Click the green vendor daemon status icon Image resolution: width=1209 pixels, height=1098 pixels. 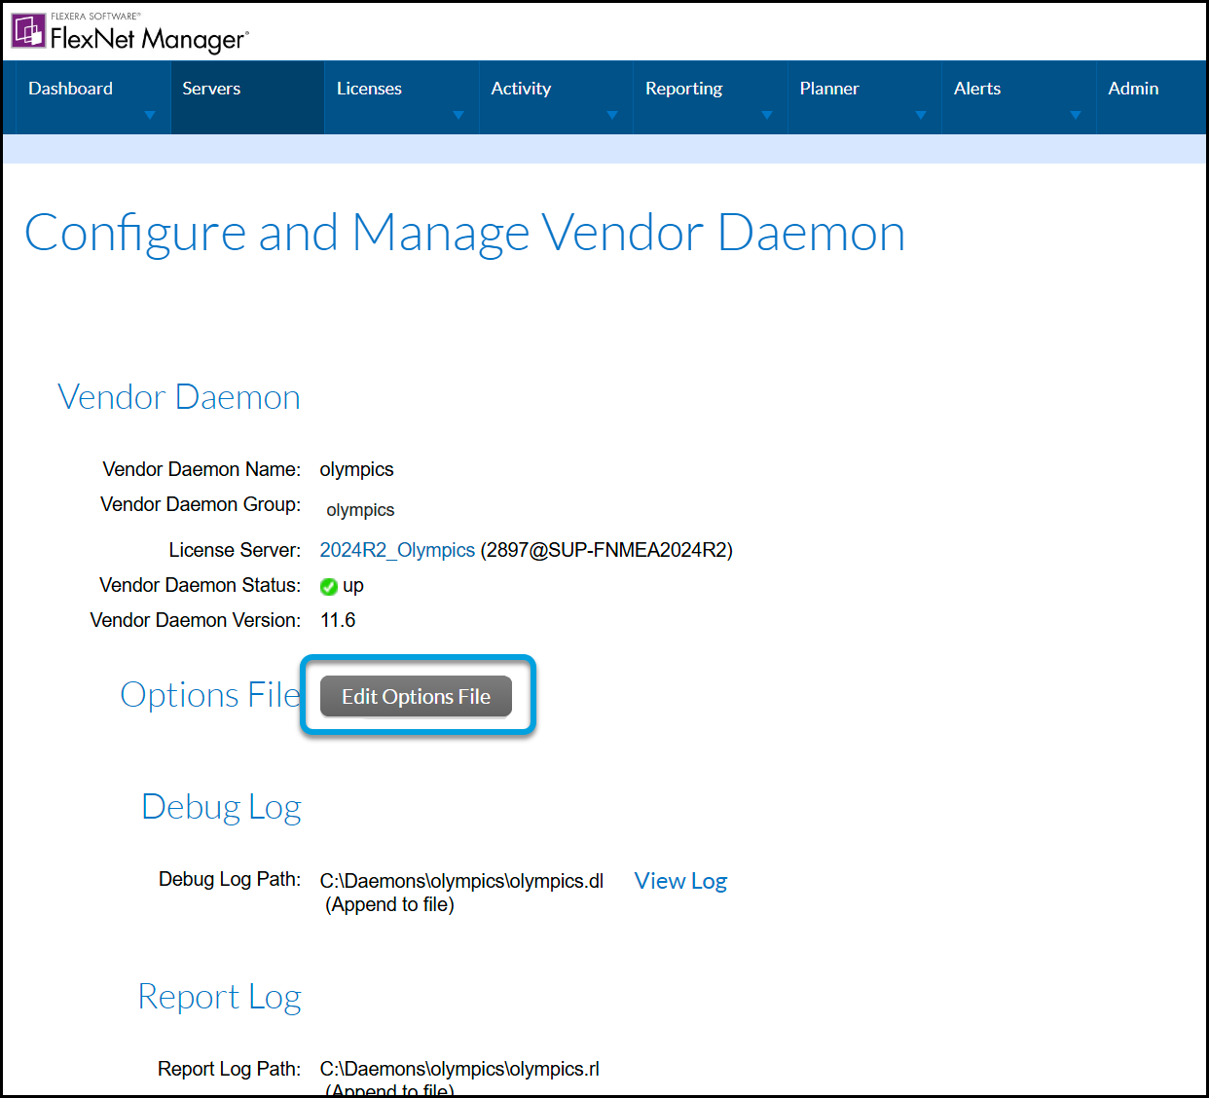click(329, 586)
